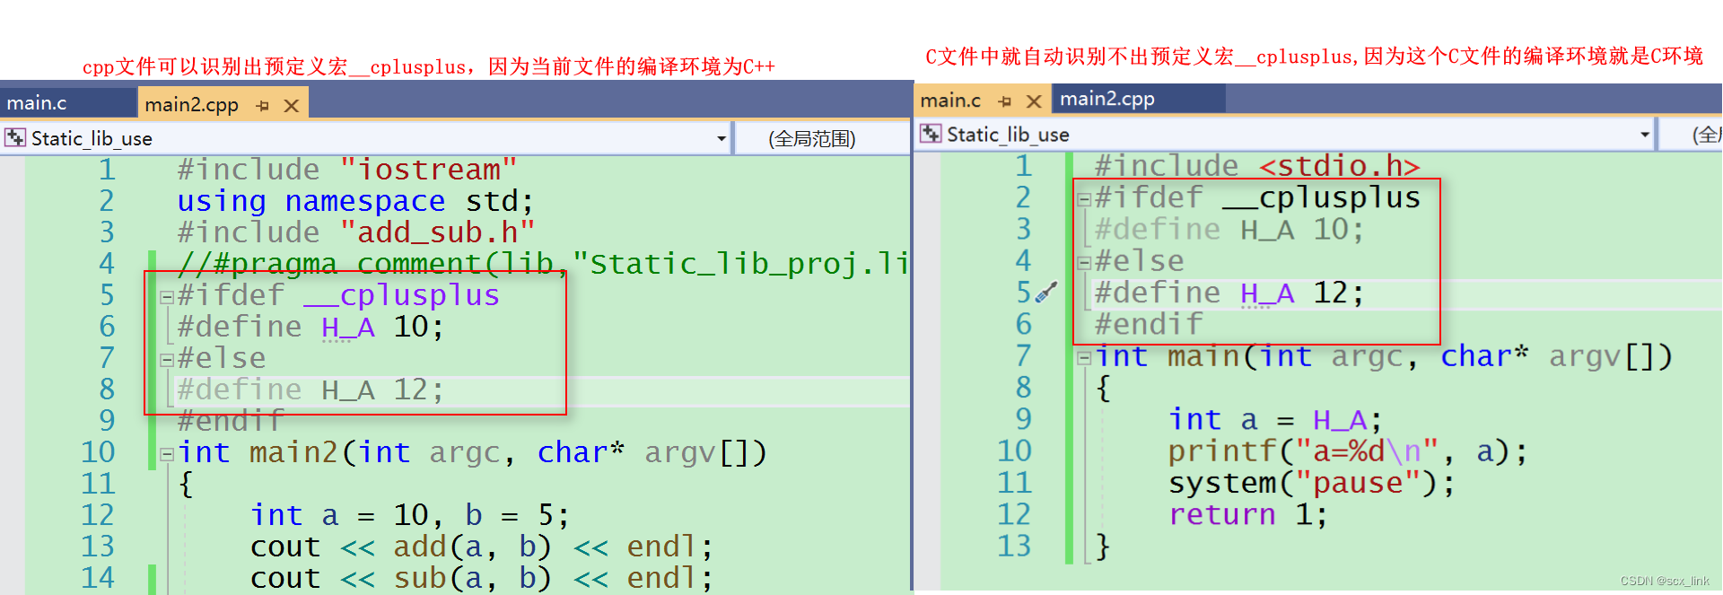Click the __cplusplus macro in main.c editor
The height and width of the screenshot is (595, 1723).
point(1322,197)
